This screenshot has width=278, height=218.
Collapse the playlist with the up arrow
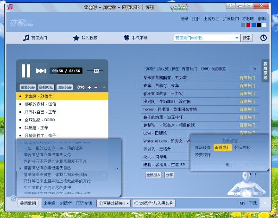[x=104, y=87]
